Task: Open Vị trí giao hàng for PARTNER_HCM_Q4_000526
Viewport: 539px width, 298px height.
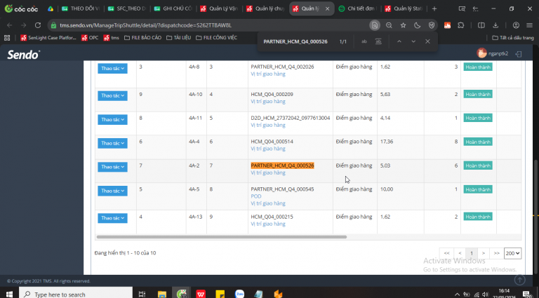Action: pos(268,172)
